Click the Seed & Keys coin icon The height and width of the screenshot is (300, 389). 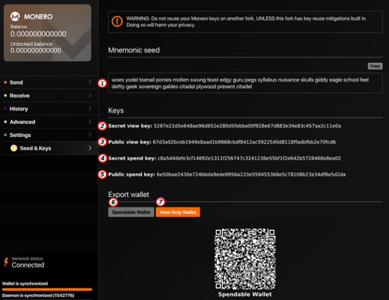click(x=14, y=149)
